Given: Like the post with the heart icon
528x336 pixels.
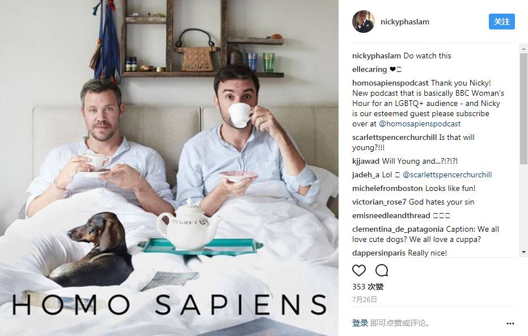Looking at the screenshot, I should pyautogui.click(x=359, y=270).
